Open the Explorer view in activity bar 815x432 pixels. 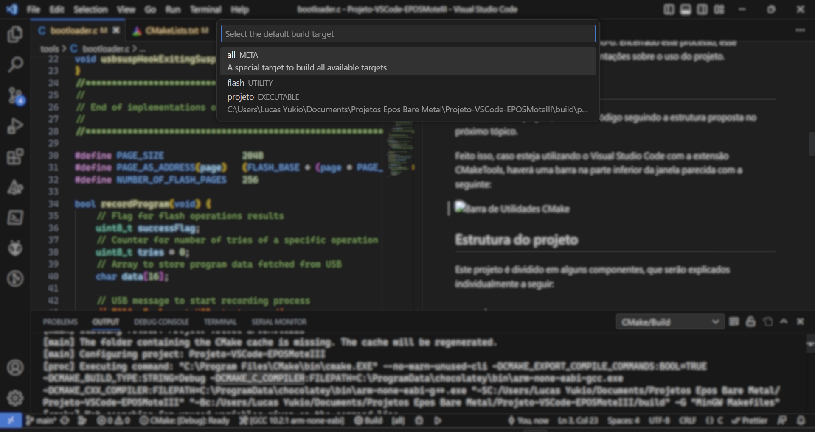15,34
